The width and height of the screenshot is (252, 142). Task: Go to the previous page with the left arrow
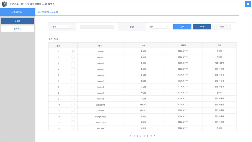130,136
